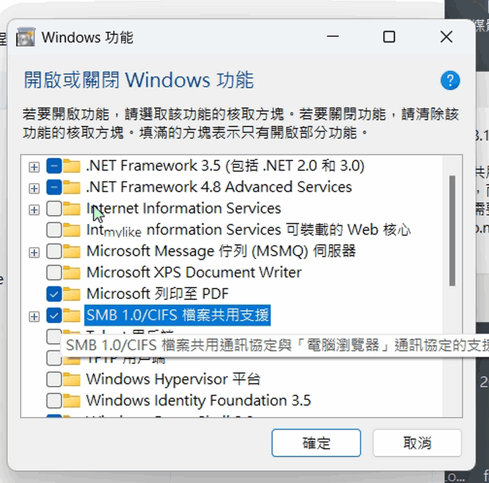The width and height of the screenshot is (489, 483).
Task: Click the Microsoft 列印至 PDF folder icon
Action: [72, 293]
